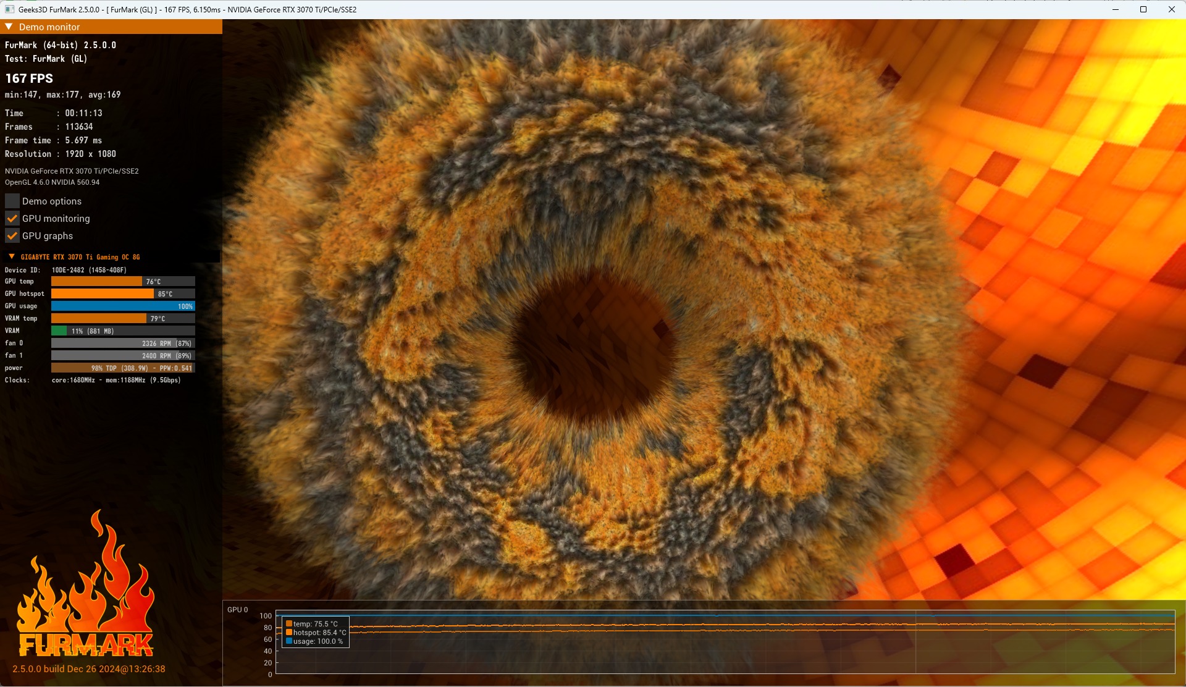Minimize the FurMark window
The height and width of the screenshot is (687, 1186).
tap(1116, 9)
